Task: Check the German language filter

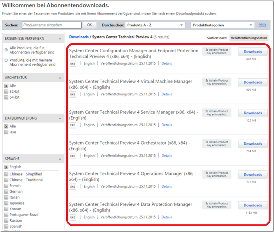Action: 6,191
